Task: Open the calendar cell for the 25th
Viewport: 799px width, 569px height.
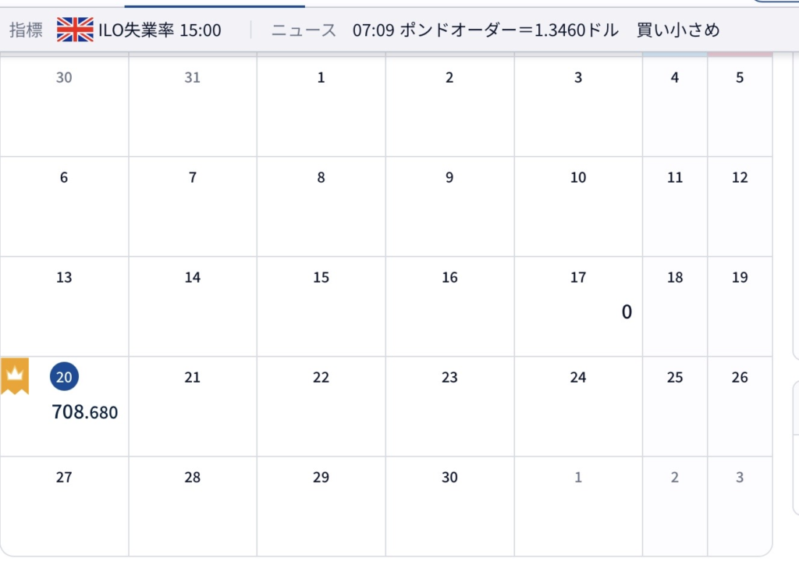Action: click(x=675, y=405)
